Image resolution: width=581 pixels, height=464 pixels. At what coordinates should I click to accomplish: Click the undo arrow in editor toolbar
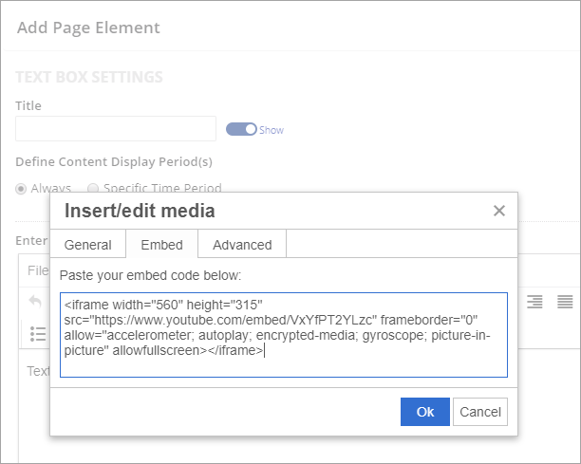pos(35,302)
